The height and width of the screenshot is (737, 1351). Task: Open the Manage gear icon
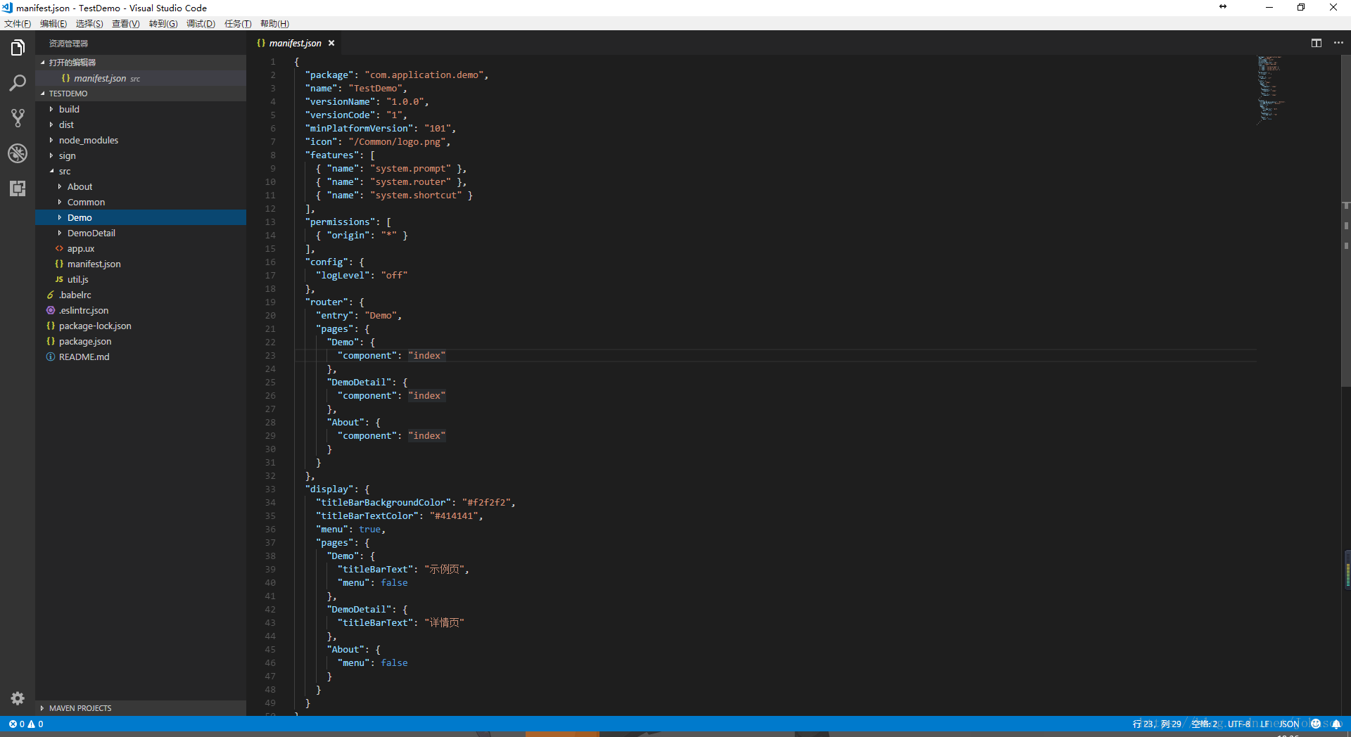point(18,698)
